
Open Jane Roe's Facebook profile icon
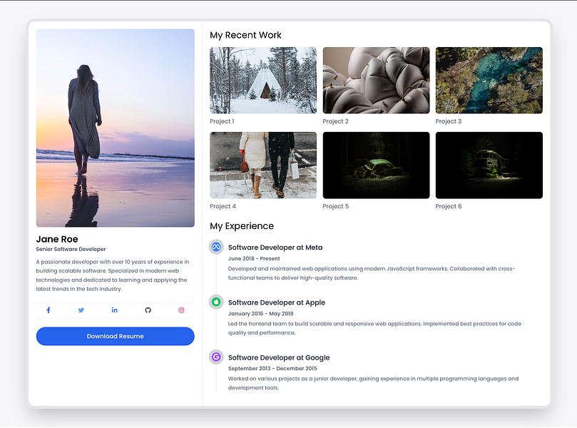point(48,310)
